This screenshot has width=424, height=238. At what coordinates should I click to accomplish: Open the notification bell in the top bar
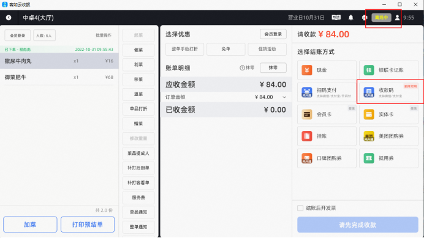coord(350,18)
